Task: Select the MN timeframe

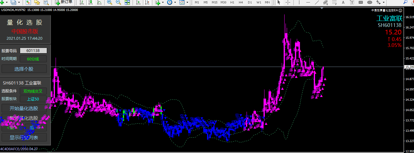Action: [267, 2]
